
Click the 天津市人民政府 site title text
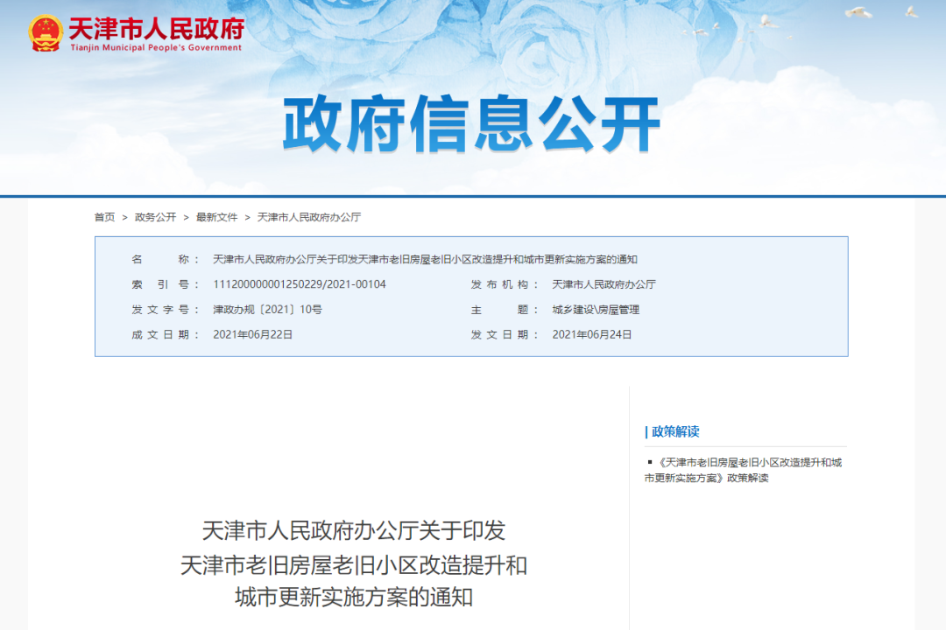[156, 29]
